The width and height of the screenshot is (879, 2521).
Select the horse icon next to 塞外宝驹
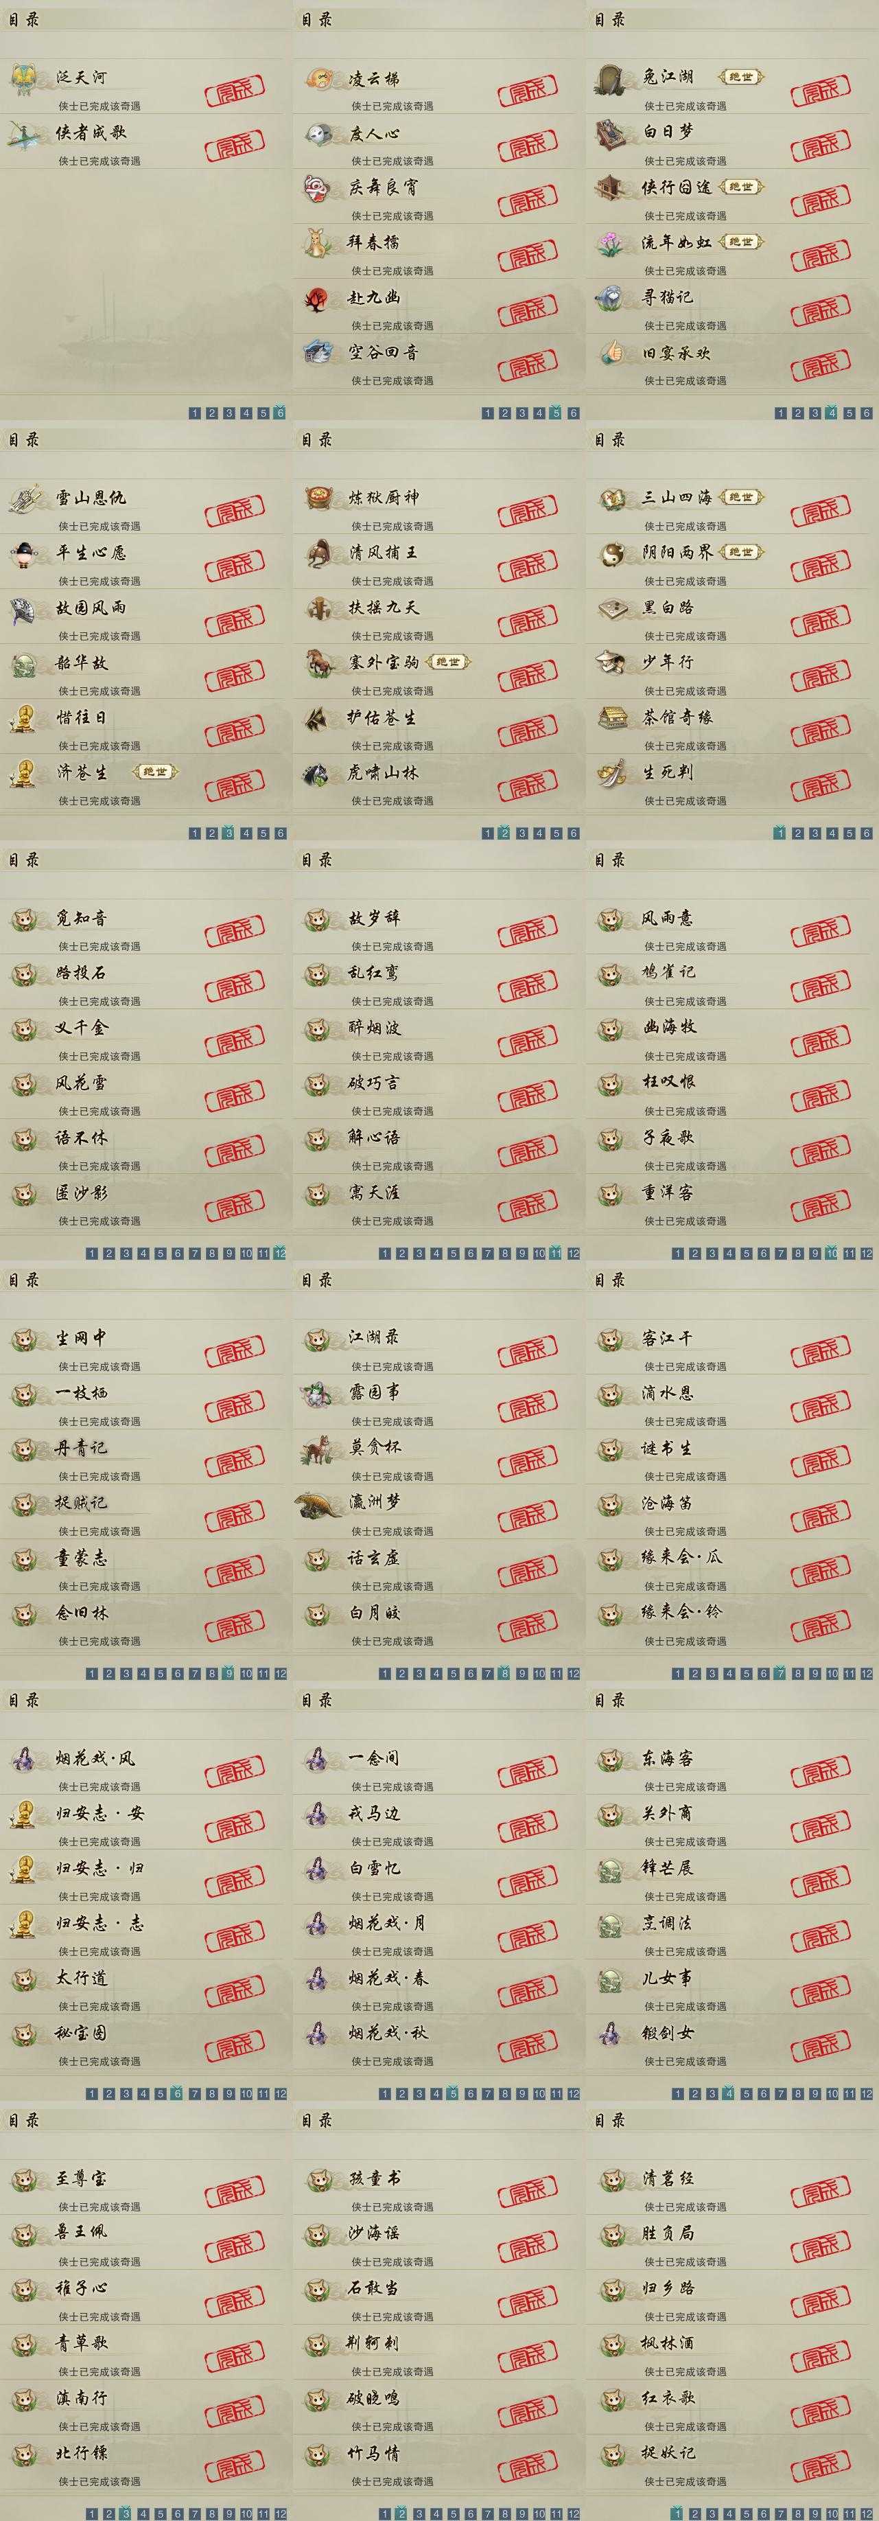(x=319, y=663)
